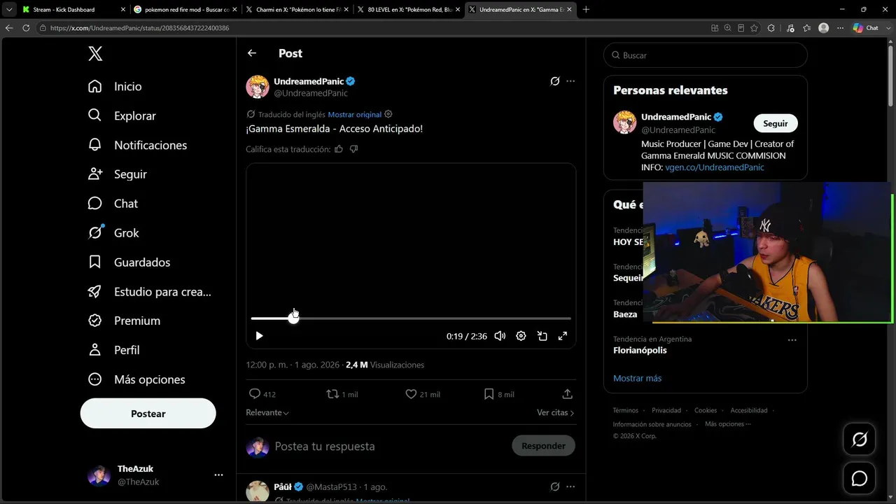Image resolution: width=896 pixels, height=504 pixels.
Task: Go back using the Post arrow
Action: 252,53
